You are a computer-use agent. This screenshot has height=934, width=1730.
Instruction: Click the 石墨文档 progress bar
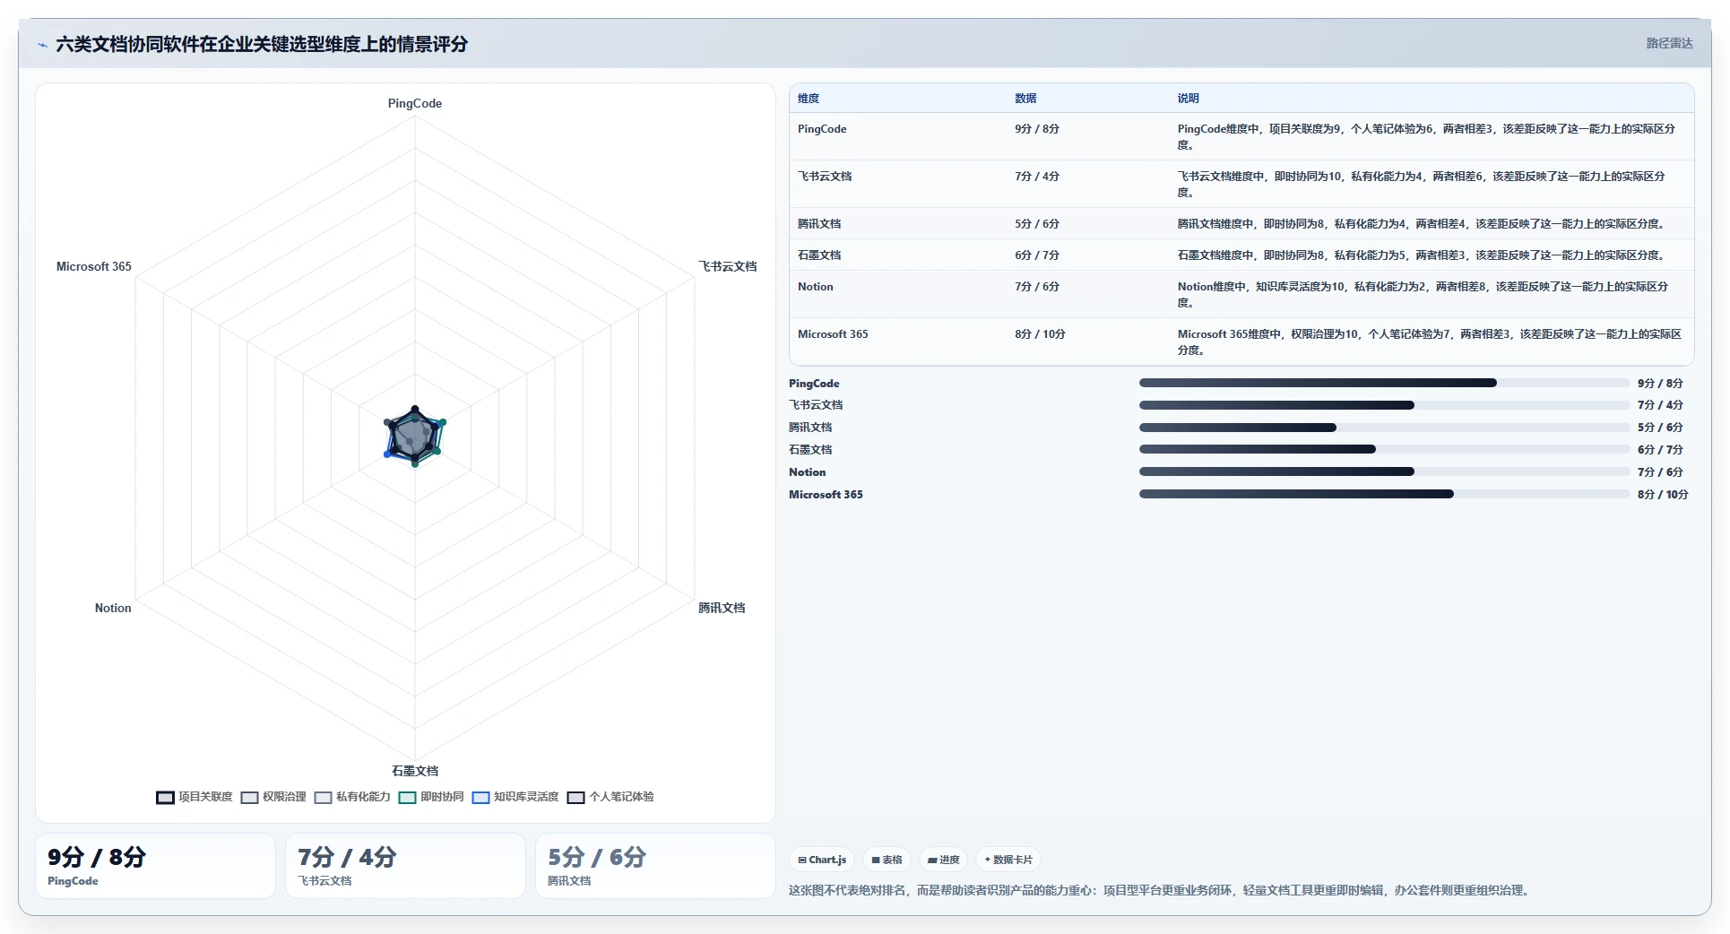coord(1384,449)
